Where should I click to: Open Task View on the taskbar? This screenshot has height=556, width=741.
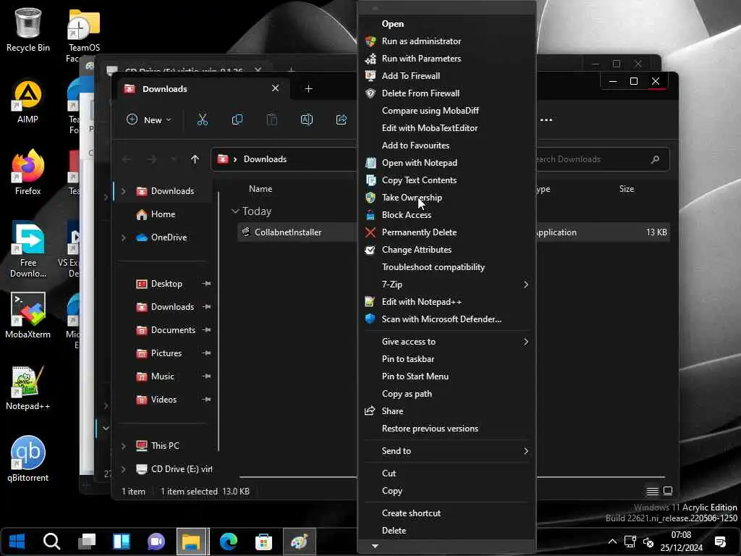pos(87,542)
